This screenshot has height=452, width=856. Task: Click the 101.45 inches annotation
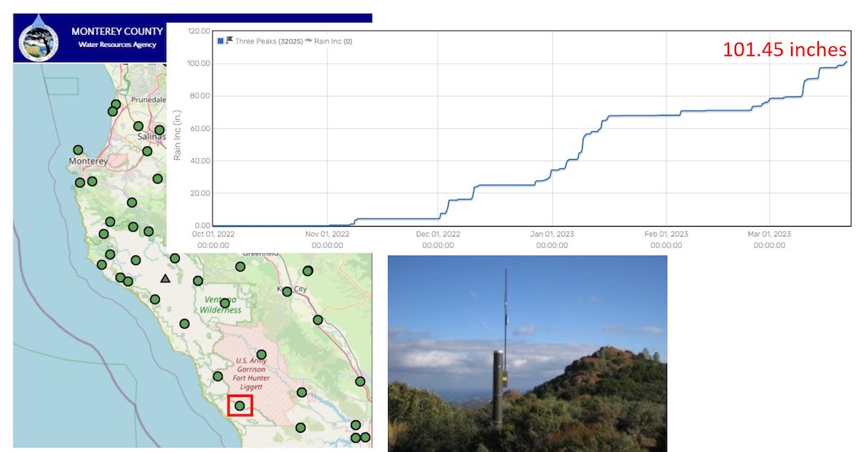click(784, 50)
